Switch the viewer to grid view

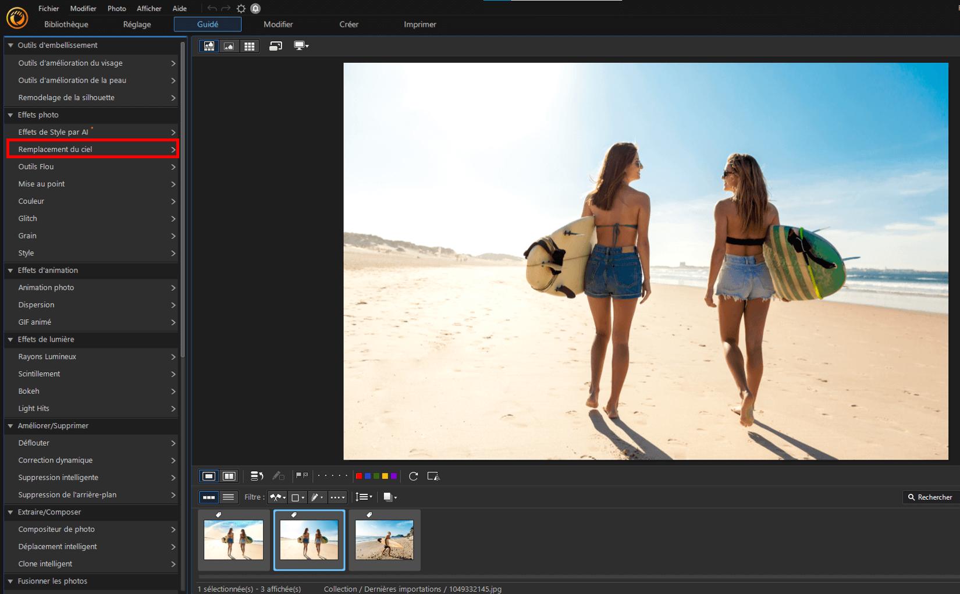coord(250,46)
